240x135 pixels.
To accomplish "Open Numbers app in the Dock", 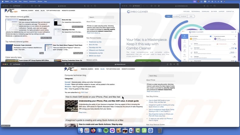I will [x=144, y=131].
